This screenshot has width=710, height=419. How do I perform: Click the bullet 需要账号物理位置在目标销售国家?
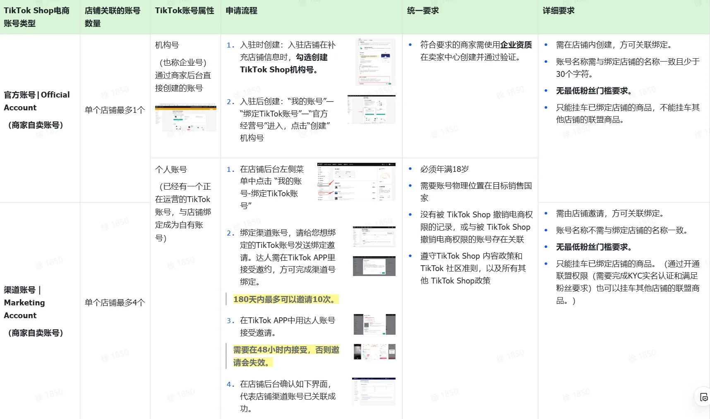(x=476, y=192)
